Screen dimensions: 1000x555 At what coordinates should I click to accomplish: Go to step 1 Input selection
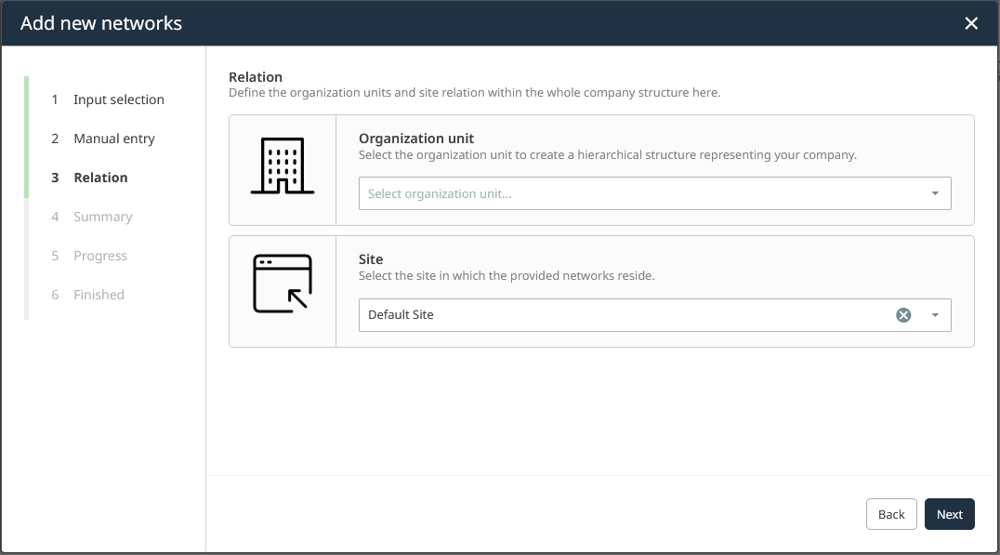pyautogui.click(x=118, y=99)
